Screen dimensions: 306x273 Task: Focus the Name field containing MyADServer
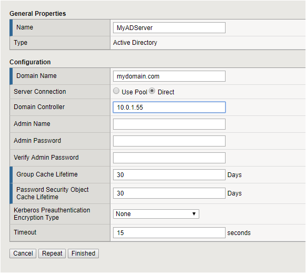(169, 28)
